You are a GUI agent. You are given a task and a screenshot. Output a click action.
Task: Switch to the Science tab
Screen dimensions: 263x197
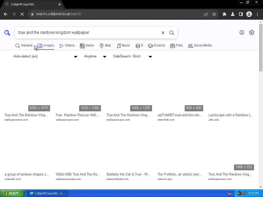click(156, 46)
